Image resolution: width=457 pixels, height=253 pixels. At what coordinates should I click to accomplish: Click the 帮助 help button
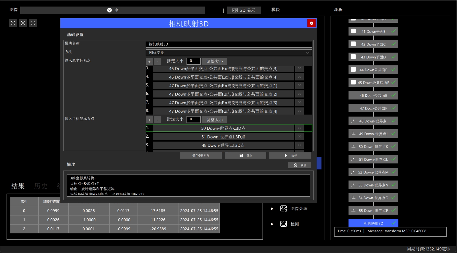click(300, 165)
